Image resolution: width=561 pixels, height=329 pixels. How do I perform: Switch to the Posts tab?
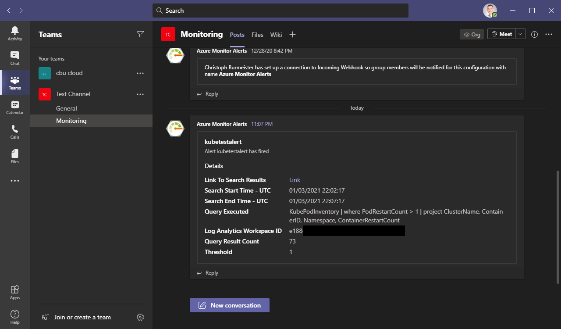(x=237, y=35)
